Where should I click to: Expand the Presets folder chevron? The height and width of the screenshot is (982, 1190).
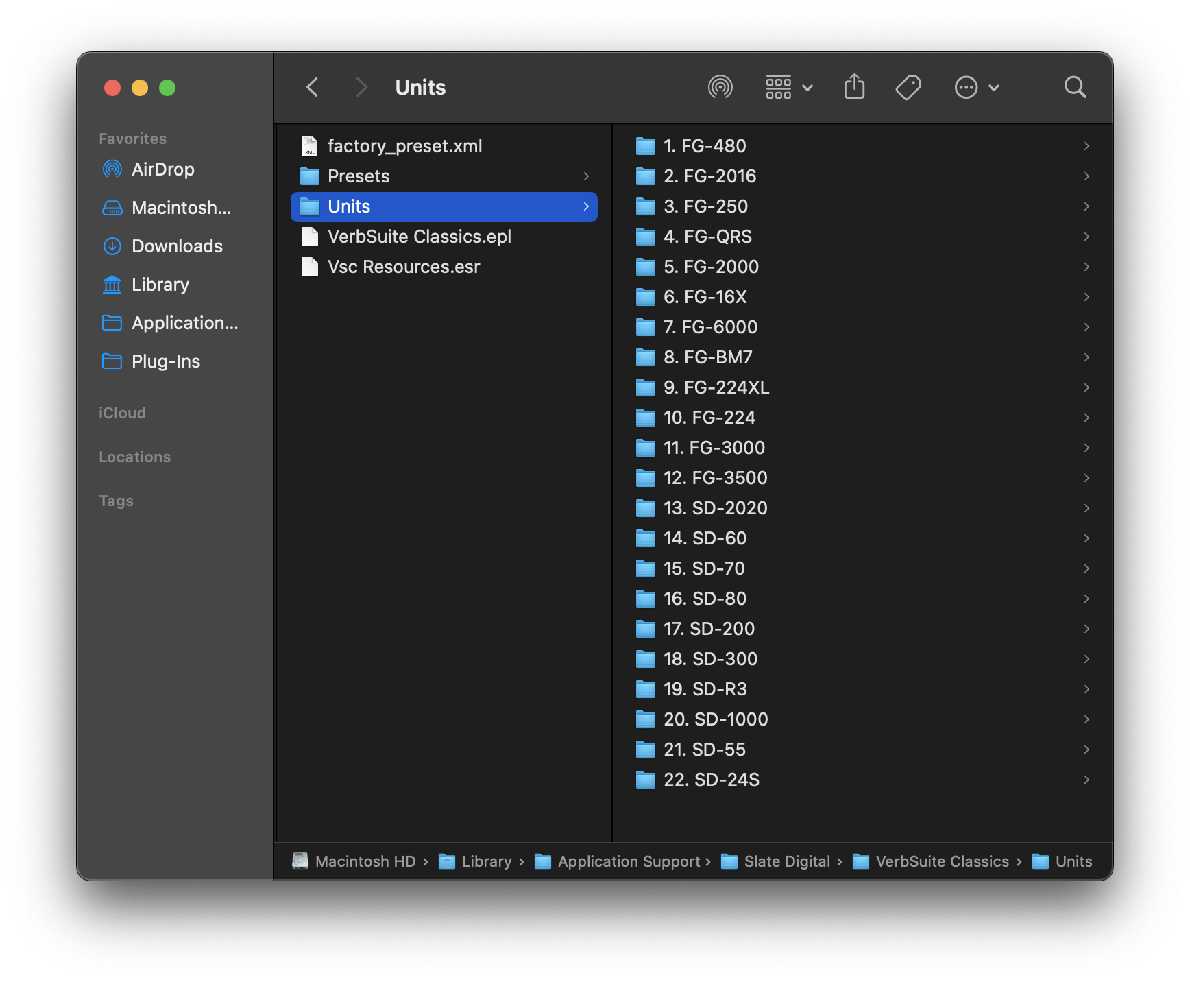coord(586,176)
